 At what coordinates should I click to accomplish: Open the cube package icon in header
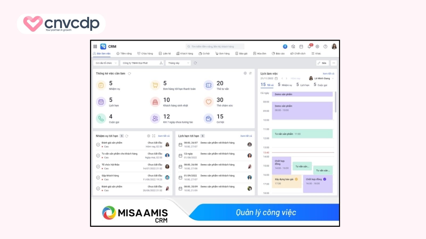click(x=293, y=46)
